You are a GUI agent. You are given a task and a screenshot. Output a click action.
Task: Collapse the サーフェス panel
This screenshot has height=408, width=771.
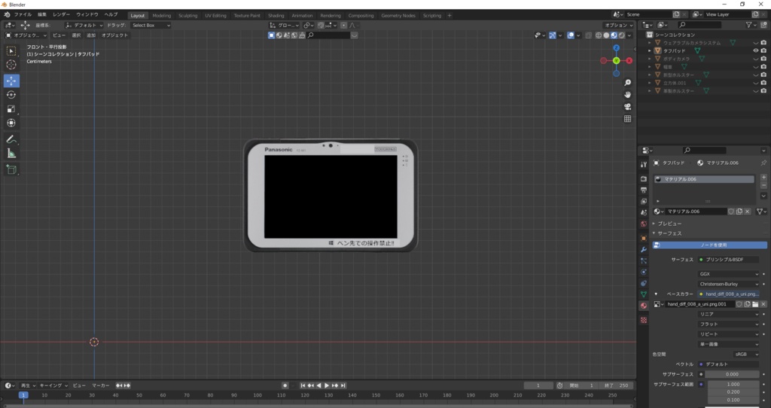(x=669, y=233)
